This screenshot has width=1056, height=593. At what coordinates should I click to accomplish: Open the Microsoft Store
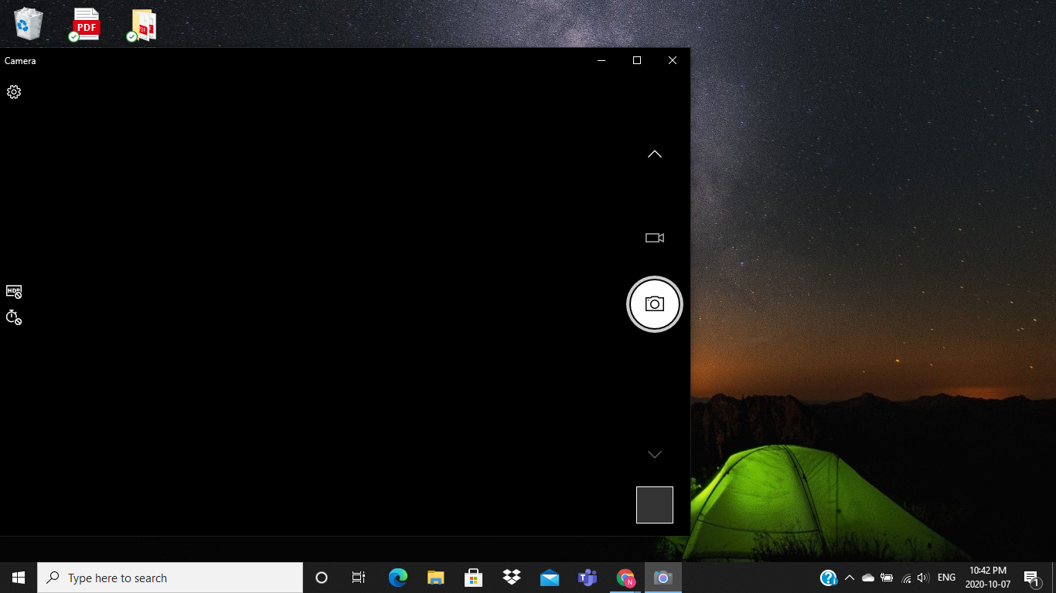coord(473,577)
